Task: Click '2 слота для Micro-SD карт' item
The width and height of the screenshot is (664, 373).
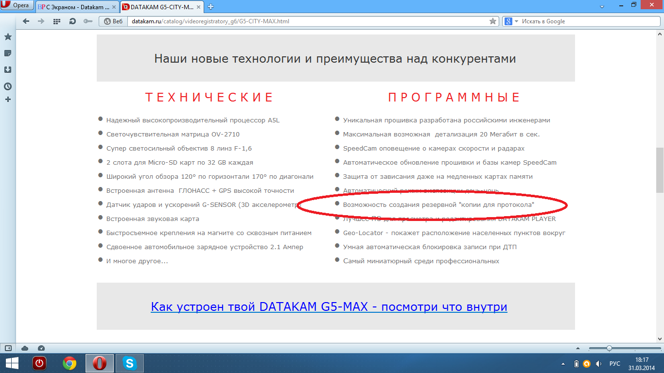Action: coord(180,162)
